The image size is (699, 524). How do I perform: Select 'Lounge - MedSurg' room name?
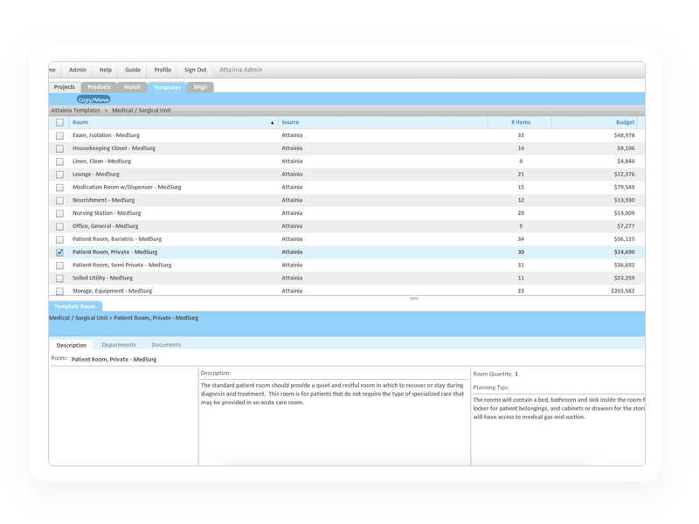coord(96,174)
